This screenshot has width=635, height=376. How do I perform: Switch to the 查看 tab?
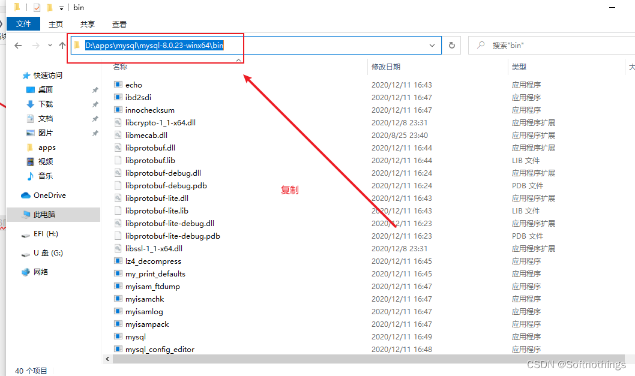pos(119,24)
